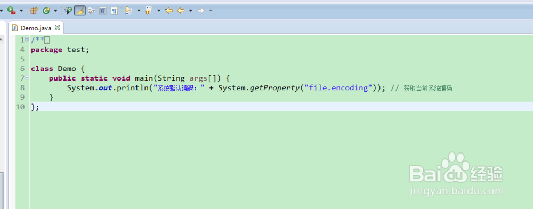Click the New Java Package icon
Image resolution: width=533 pixels, height=209 pixels.
pyautogui.click(x=34, y=11)
